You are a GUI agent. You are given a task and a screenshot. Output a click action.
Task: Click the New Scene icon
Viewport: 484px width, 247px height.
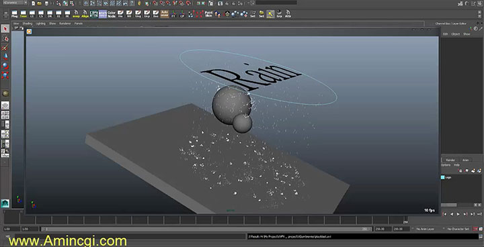coord(33,3)
